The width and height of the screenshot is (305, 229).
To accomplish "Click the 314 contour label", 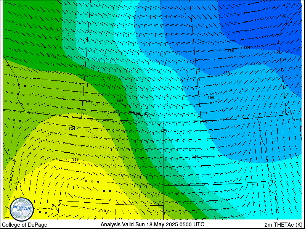I will point(72,129).
